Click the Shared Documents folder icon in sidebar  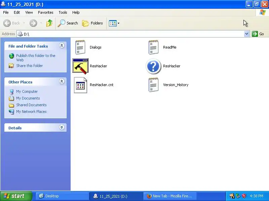pyautogui.click(x=11, y=105)
